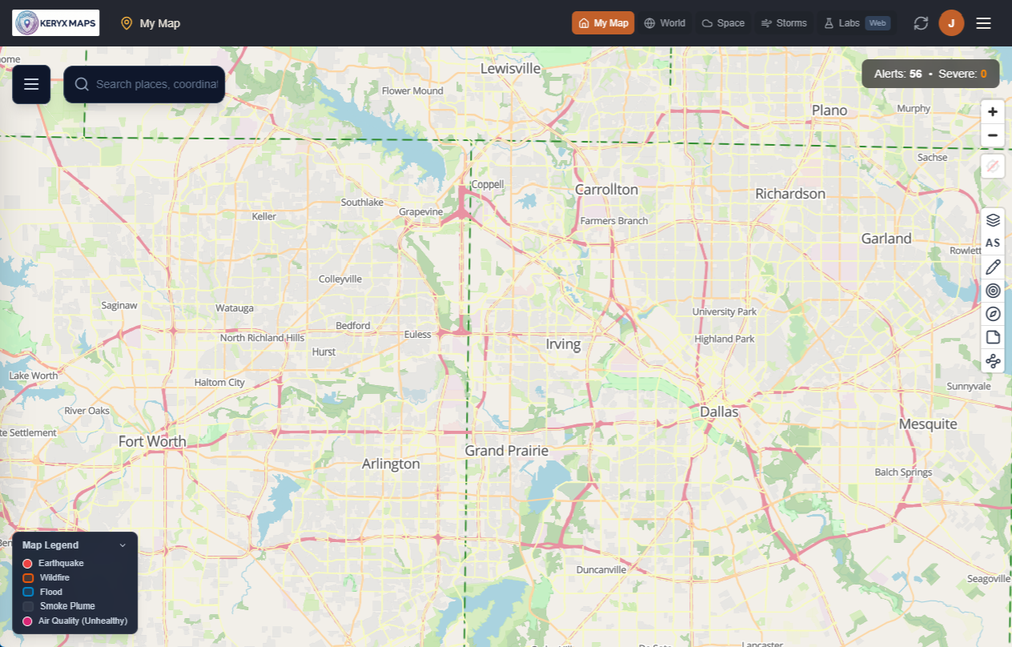Switch to the World tab
Viewport: 1012px width, 647px height.
(665, 23)
